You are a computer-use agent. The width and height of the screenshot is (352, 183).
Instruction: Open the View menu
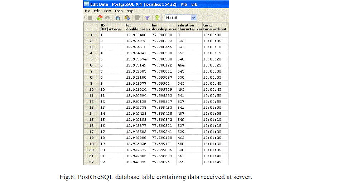click(107, 11)
